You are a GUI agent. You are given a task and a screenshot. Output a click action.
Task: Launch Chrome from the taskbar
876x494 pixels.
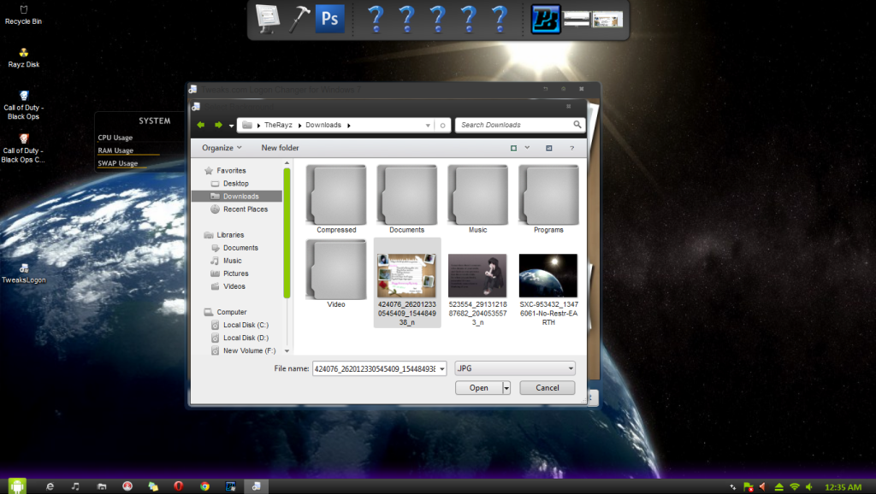204,485
